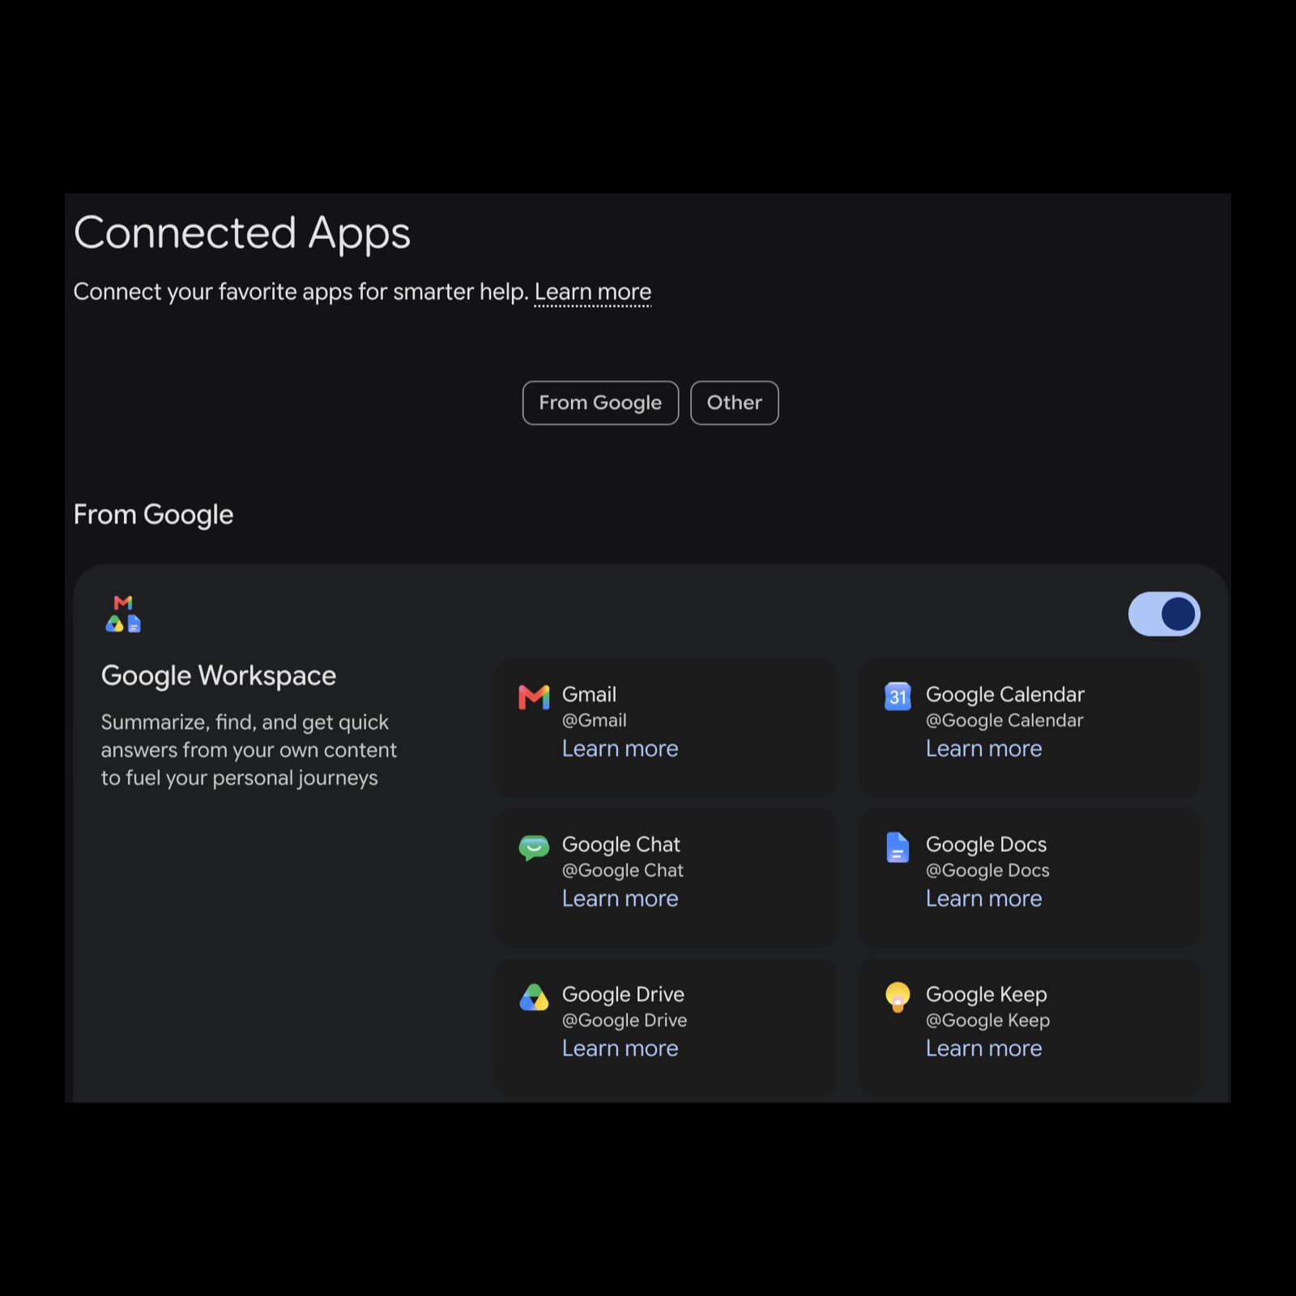Click the Connected Apps page heading
Image resolution: width=1296 pixels, height=1296 pixels.
pos(242,233)
